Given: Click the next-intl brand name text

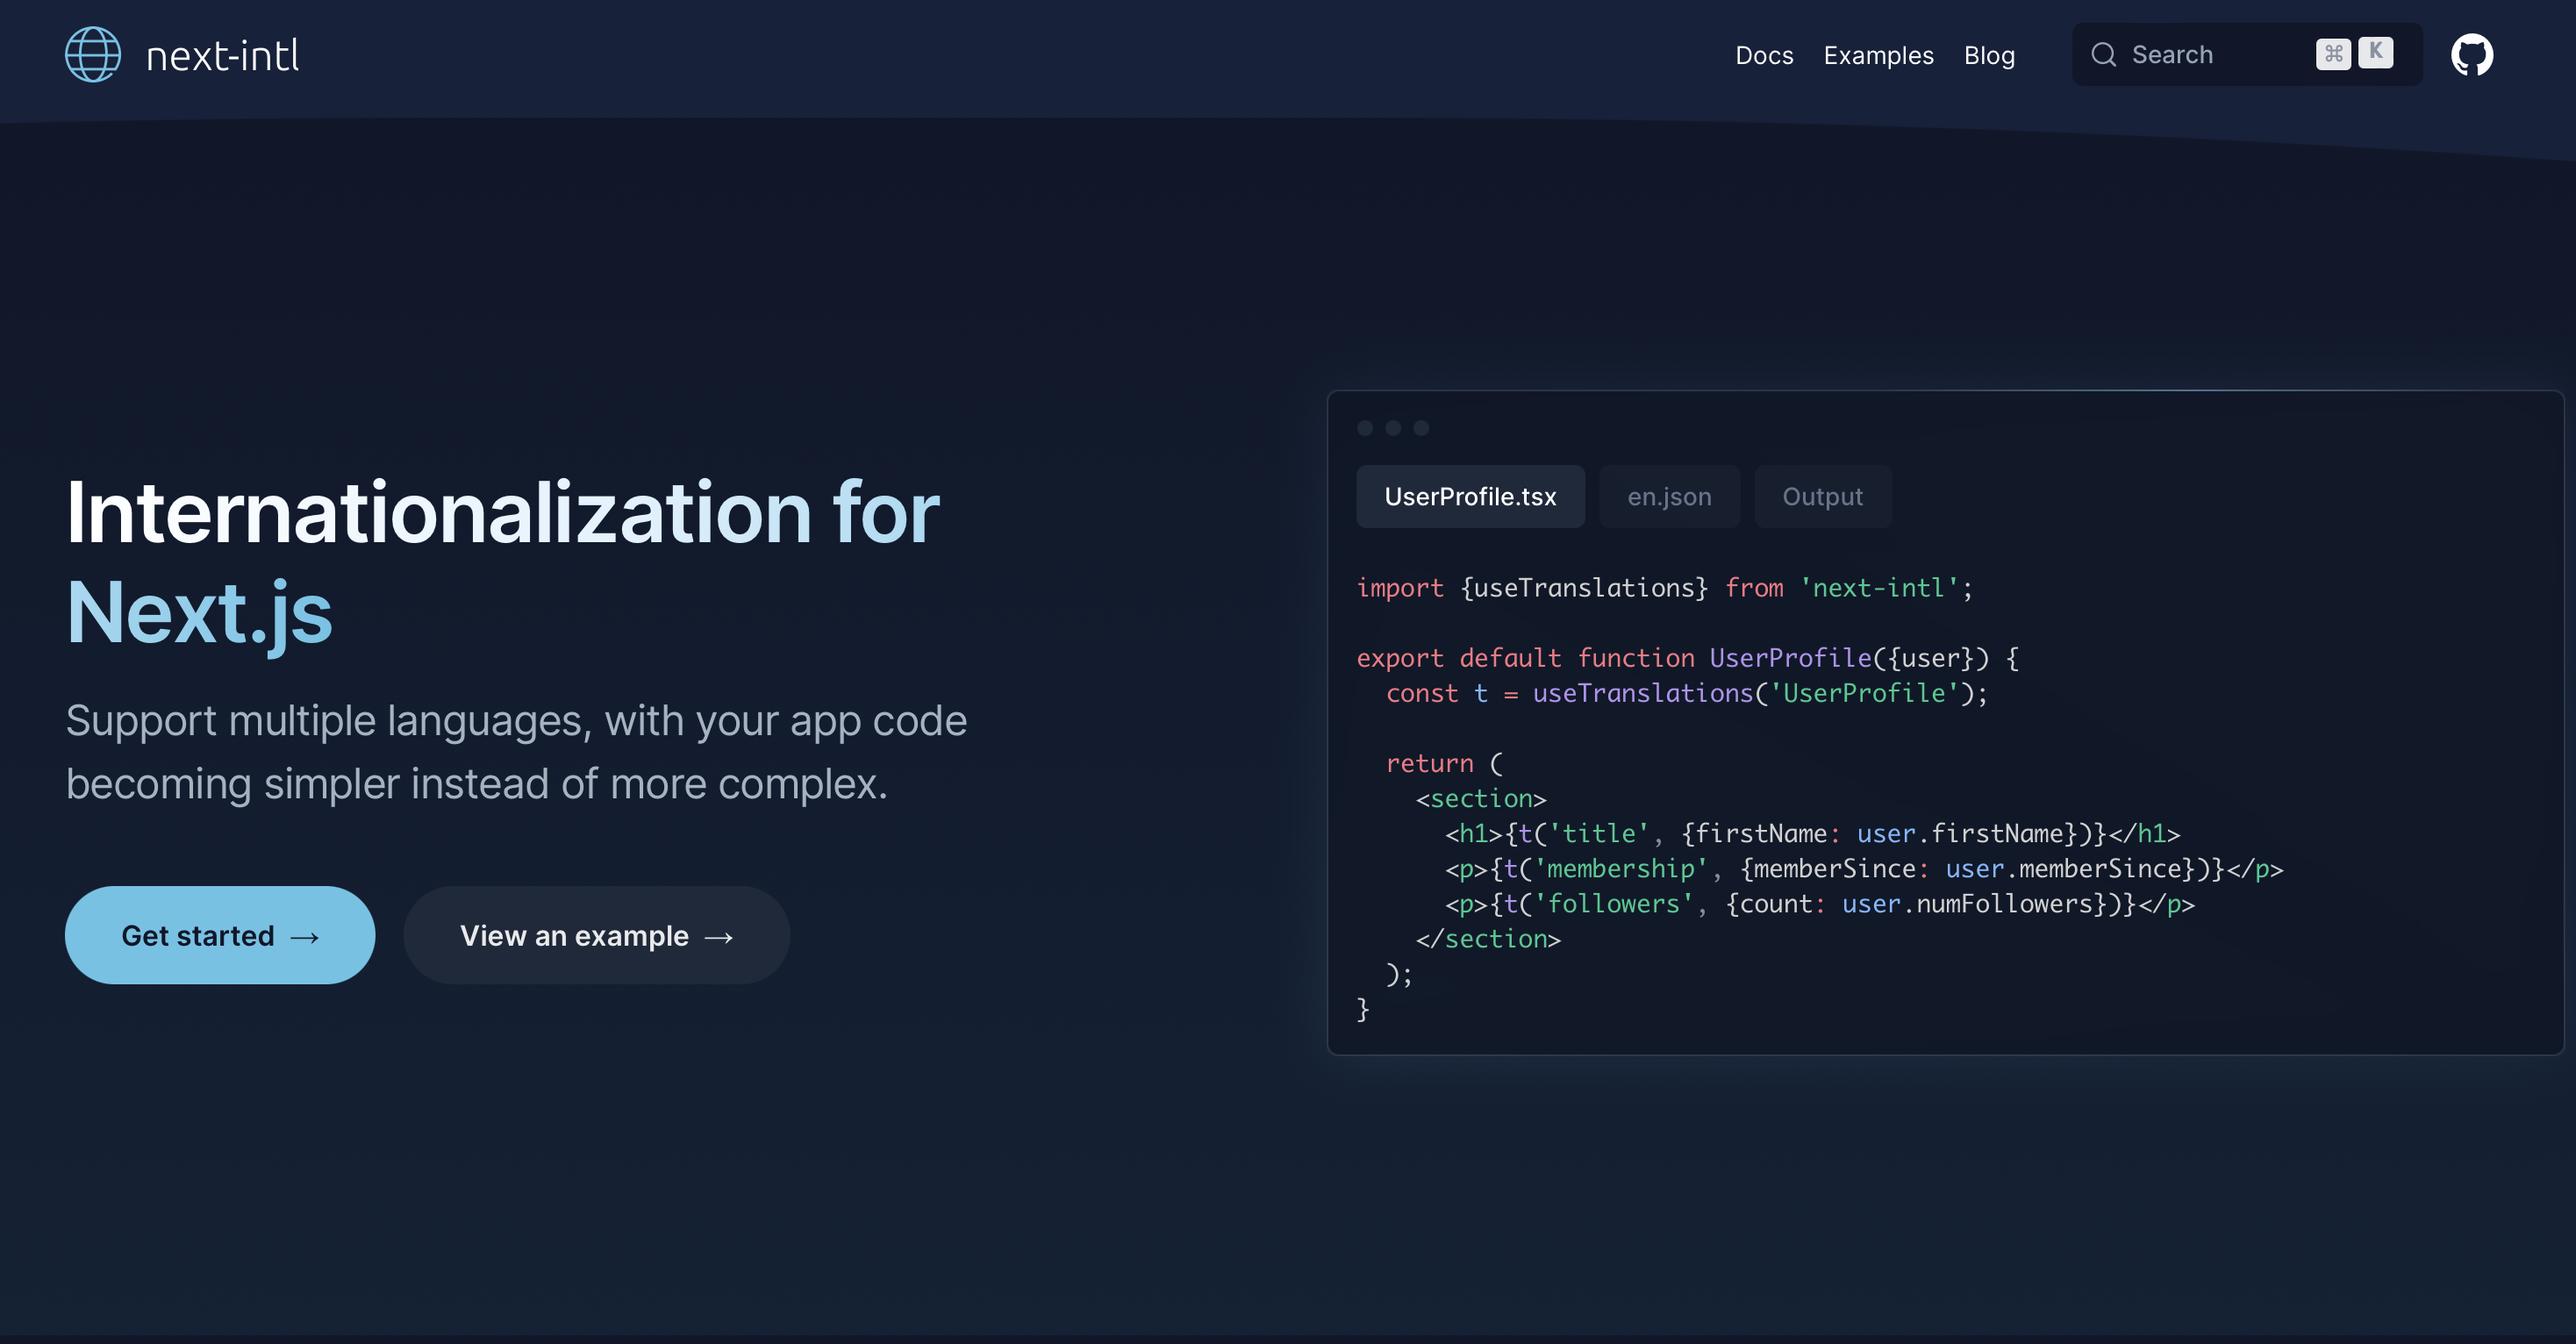Looking at the screenshot, I should (222, 56).
